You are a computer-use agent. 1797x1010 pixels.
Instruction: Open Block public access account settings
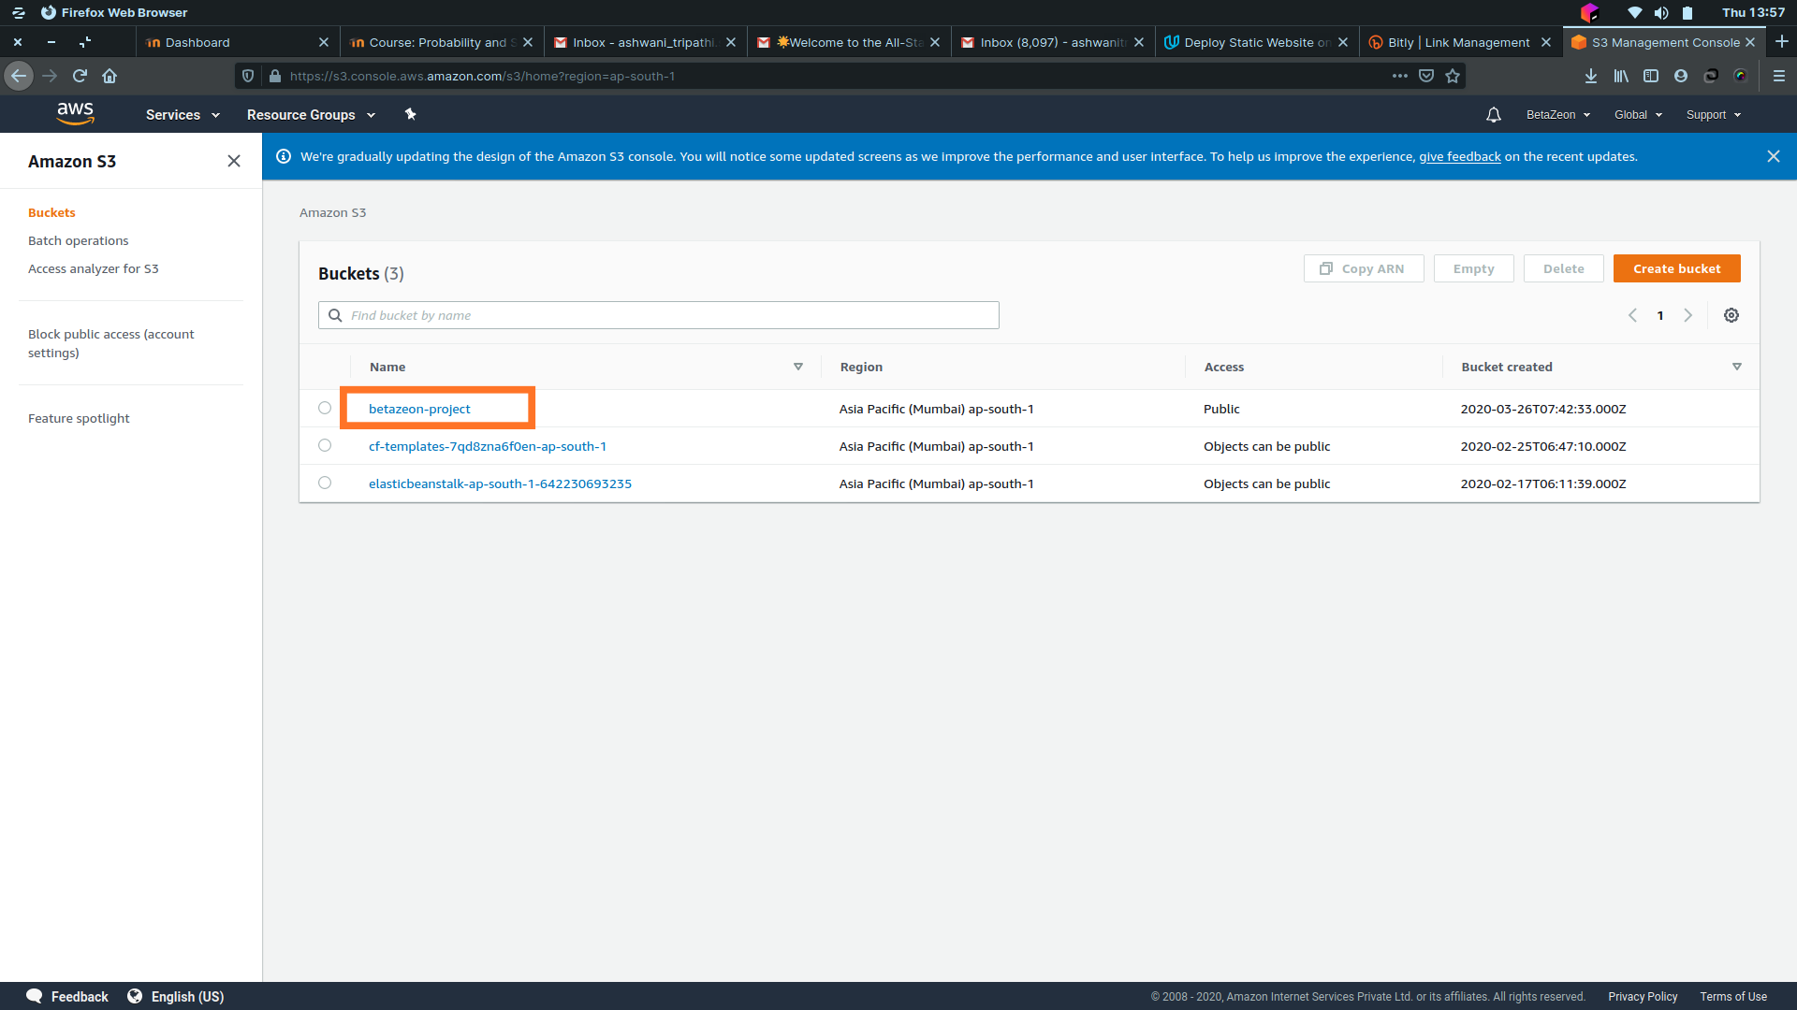click(x=111, y=343)
